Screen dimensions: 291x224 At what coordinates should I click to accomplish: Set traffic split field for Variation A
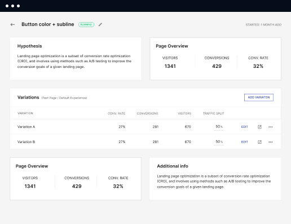click(x=219, y=127)
